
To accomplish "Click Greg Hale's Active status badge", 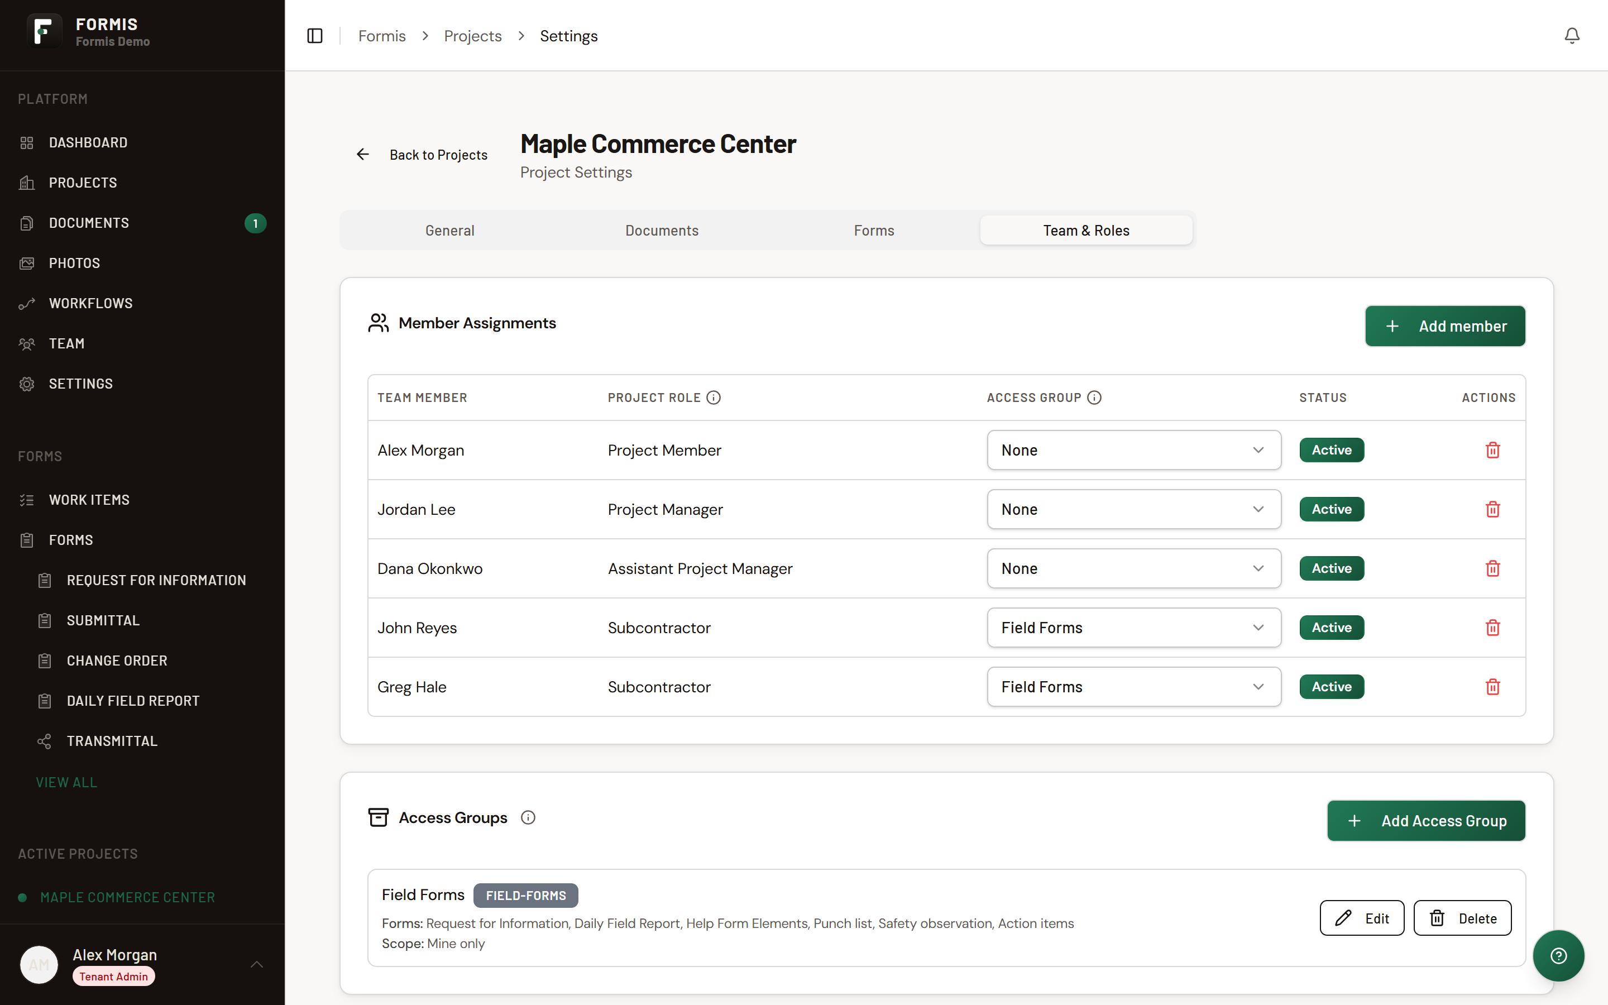I will (x=1332, y=687).
